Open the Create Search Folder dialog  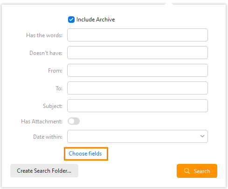(44, 171)
